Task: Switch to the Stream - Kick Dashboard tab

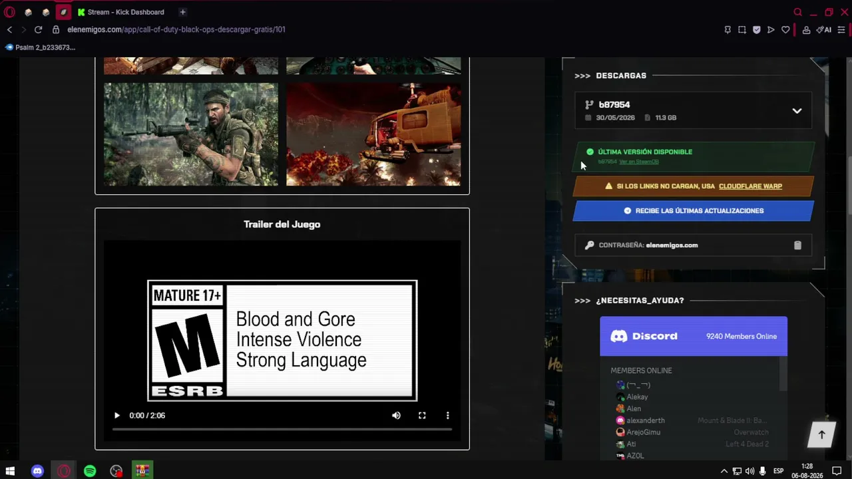Action: (122, 12)
